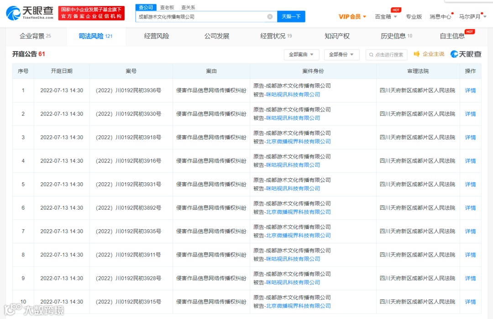This screenshot has height=319, width=493.
Task: Click the 天眼查 logo beside 企业主说
Action: click(x=466, y=54)
